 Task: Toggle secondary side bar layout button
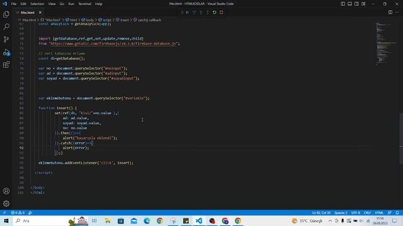click(x=356, y=4)
